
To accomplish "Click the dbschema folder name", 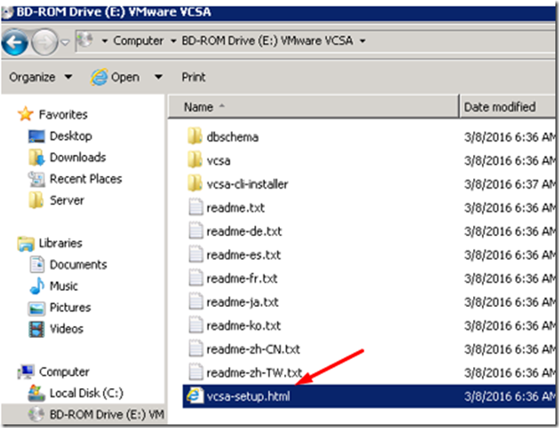I will tap(232, 137).
